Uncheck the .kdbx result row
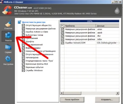 (62, 39)
